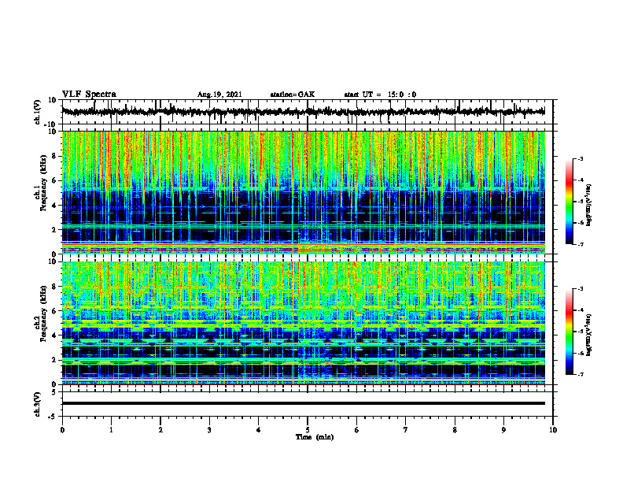Click the "-3" label on ch.2 colorbar
623x482 pixels.
tap(581, 289)
